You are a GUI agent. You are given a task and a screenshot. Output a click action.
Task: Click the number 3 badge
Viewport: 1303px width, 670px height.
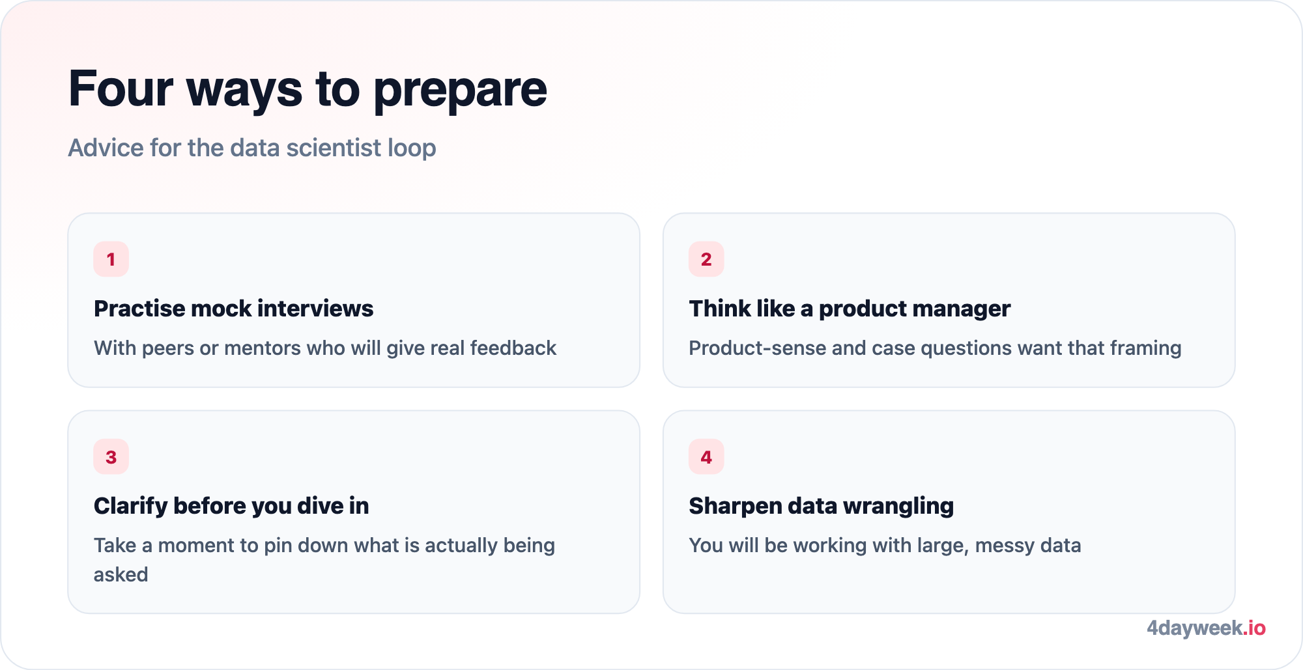click(111, 457)
